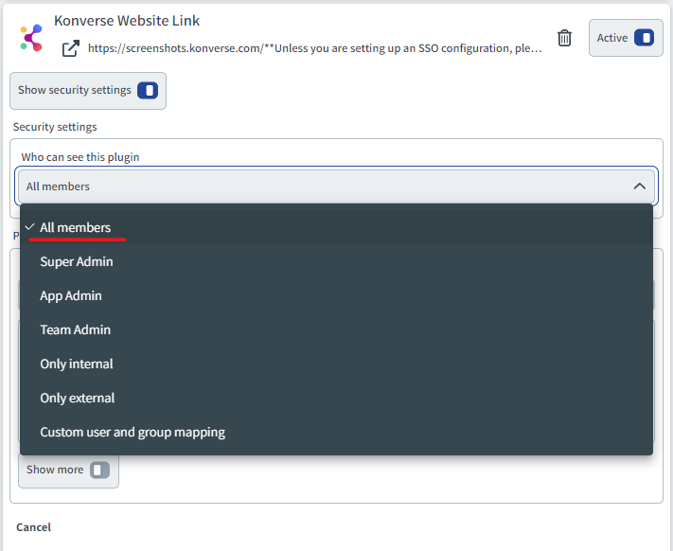Click the chevron arrow on All members dropdown
The image size is (673, 551).
(640, 187)
